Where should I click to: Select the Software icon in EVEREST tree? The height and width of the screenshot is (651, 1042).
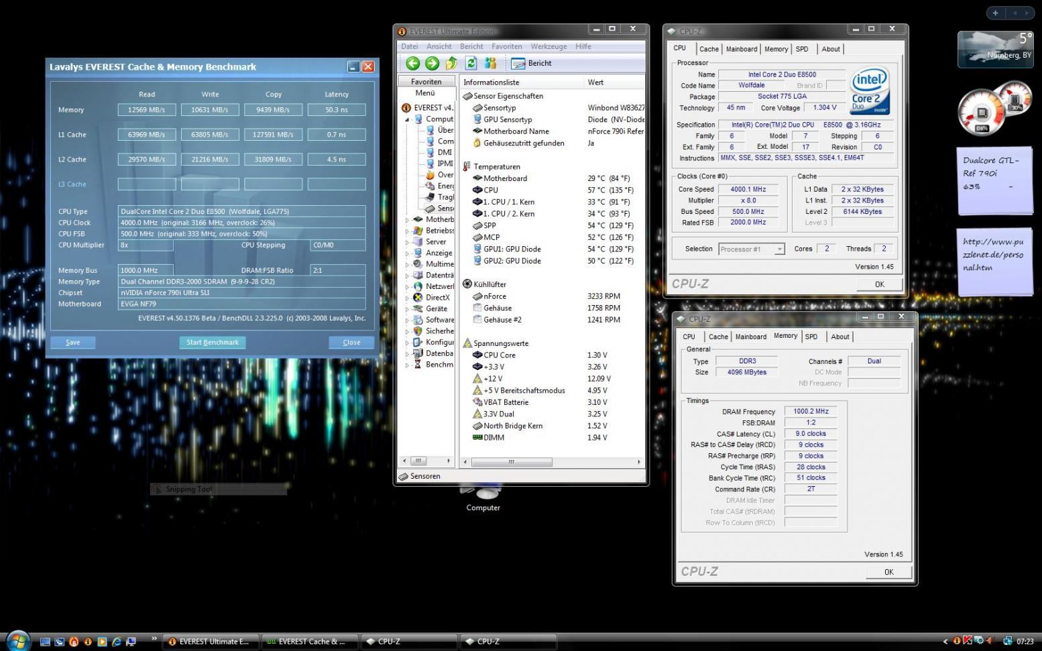(x=418, y=320)
